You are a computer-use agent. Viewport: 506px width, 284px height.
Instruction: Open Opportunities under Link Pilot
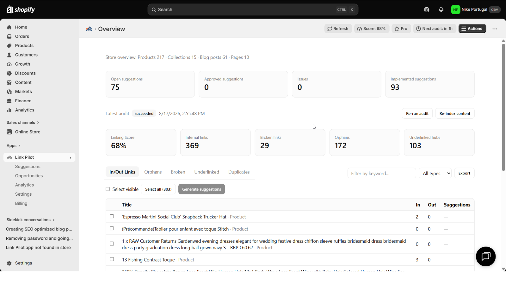click(29, 176)
